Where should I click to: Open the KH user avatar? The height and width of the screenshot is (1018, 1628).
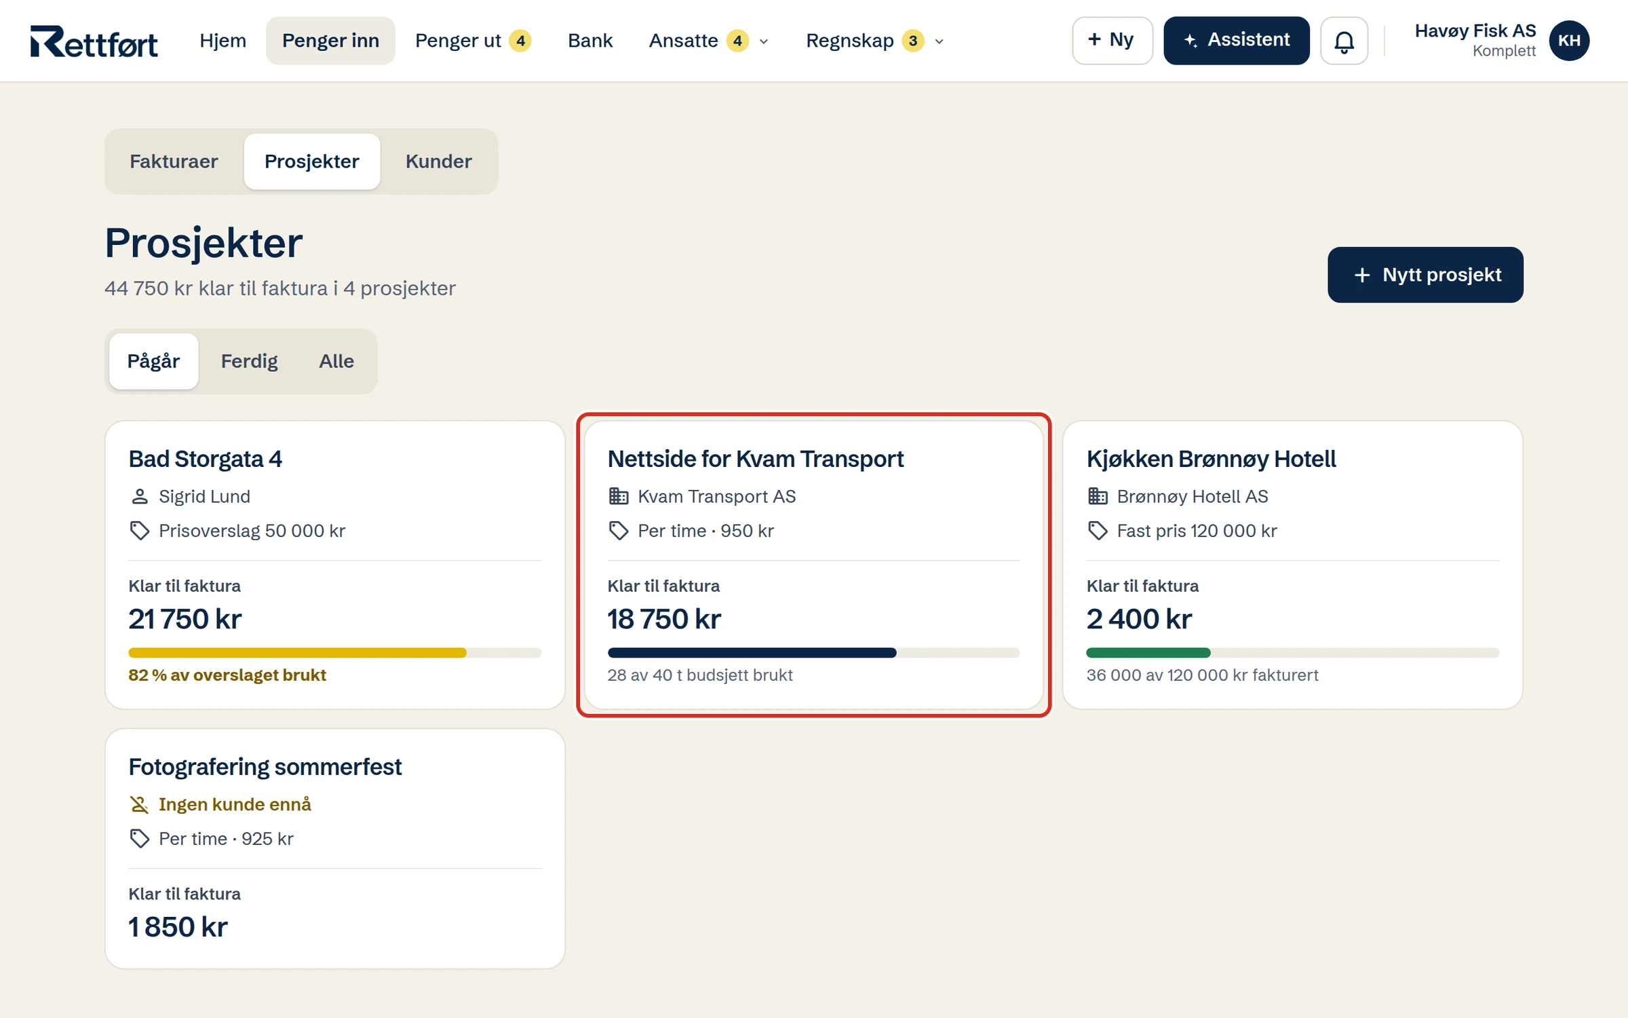(1569, 41)
